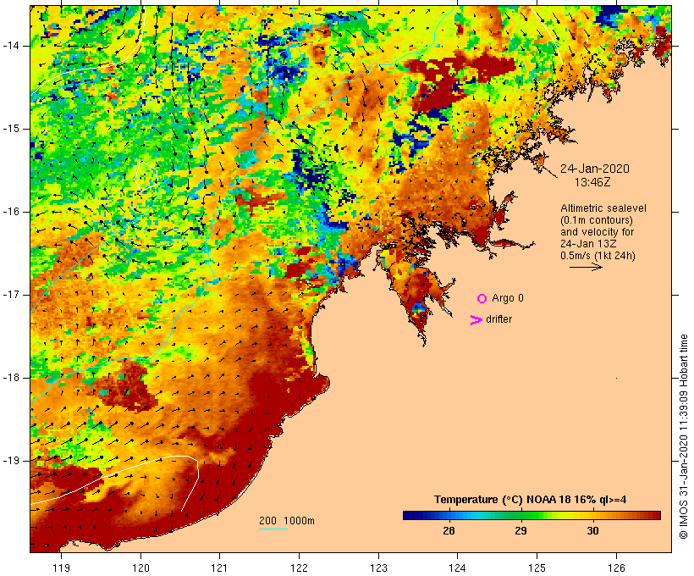This screenshot has width=694, height=576.
Task: Click the 126 longitude axis label
Action: 616,568
